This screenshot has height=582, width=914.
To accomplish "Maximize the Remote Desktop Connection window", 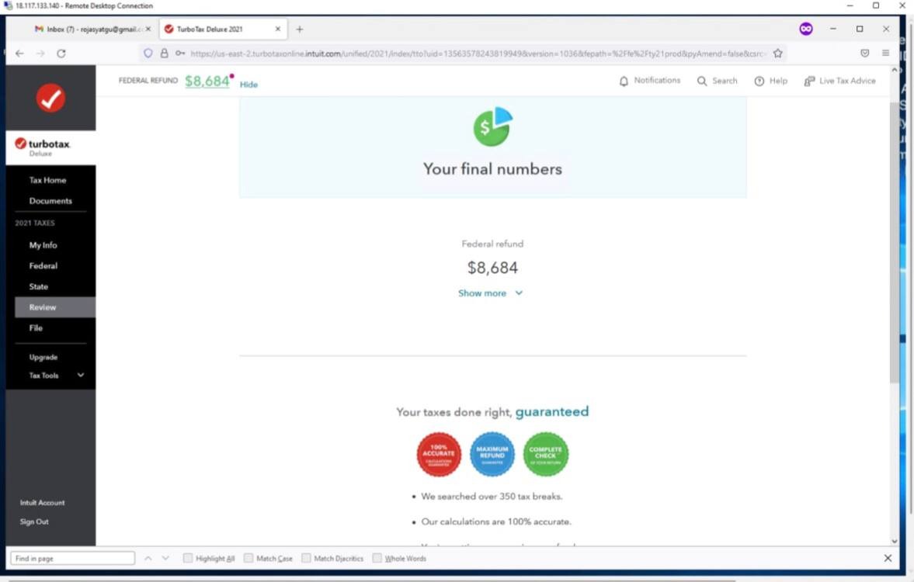I will point(875,5).
